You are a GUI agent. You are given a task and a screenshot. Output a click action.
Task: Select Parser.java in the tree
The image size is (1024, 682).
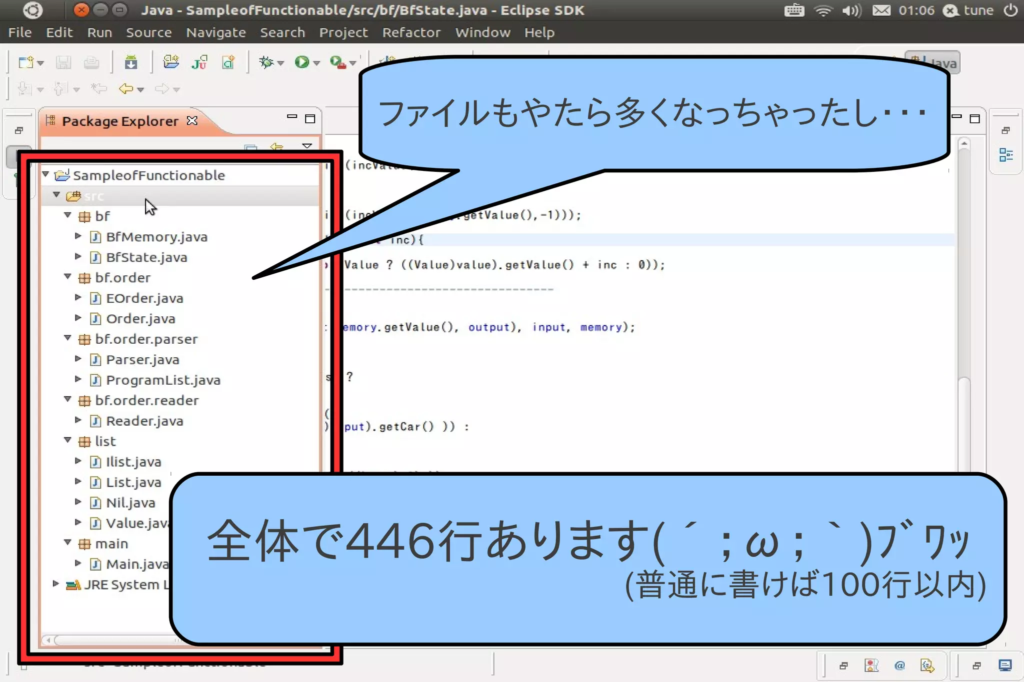pyautogui.click(x=142, y=360)
